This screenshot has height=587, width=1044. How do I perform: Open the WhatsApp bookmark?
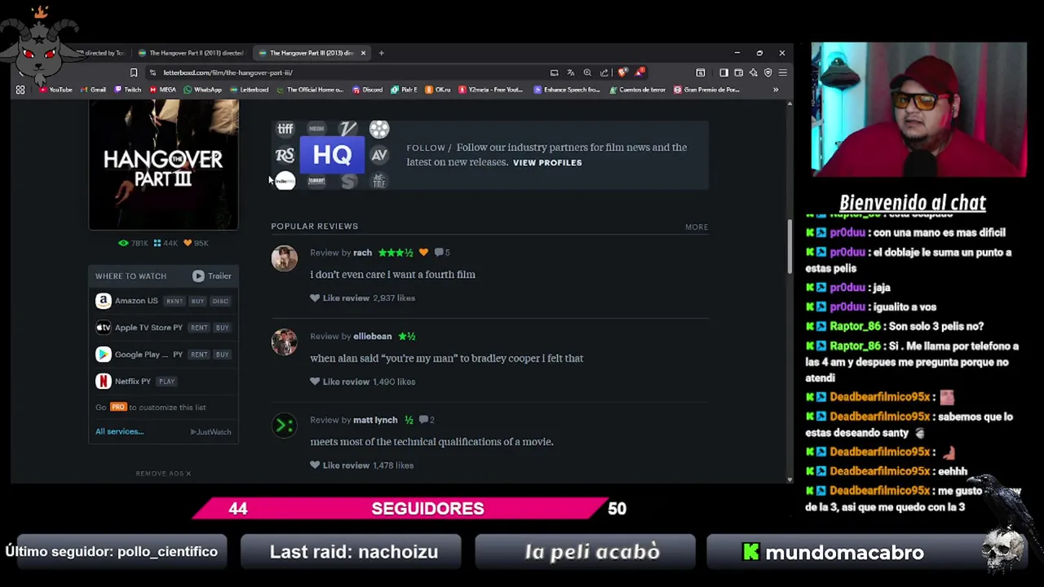click(202, 90)
